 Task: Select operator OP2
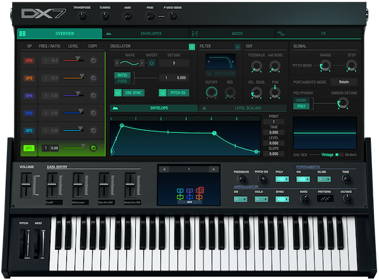click(x=29, y=131)
